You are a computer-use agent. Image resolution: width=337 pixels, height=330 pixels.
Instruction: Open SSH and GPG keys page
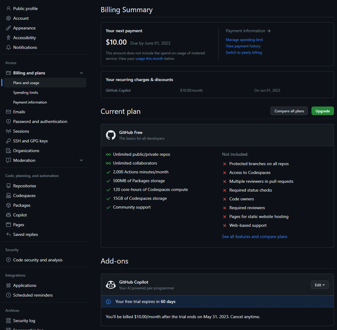30,141
